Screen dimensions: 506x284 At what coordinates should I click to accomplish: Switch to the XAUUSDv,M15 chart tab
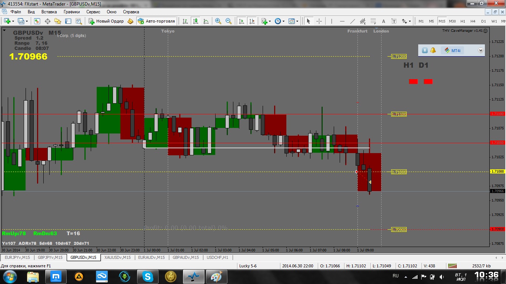pyautogui.click(x=118, y=257)
